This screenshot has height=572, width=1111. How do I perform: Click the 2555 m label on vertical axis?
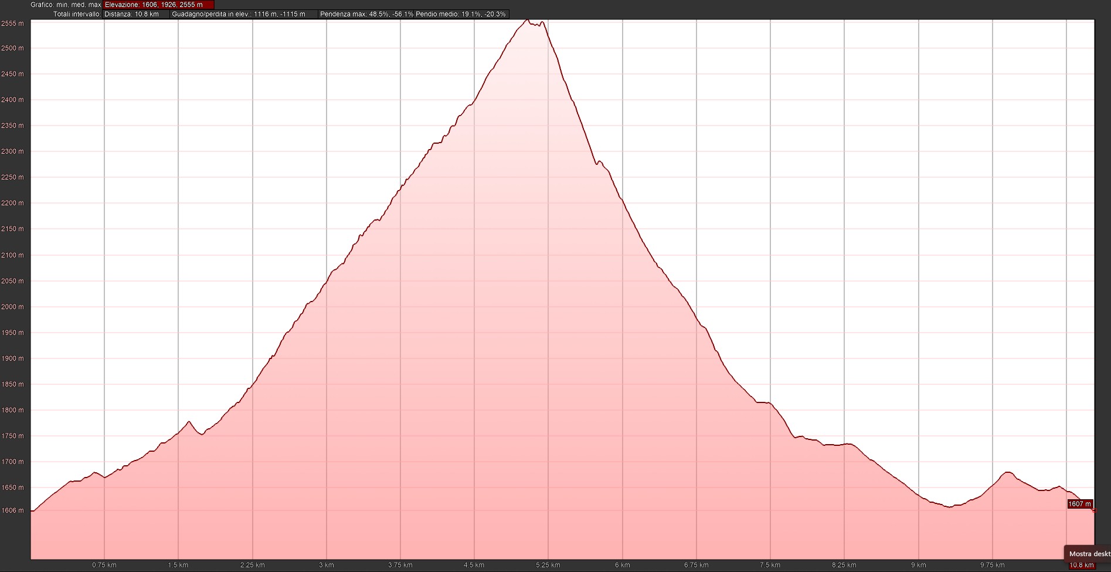click(13, 23)
